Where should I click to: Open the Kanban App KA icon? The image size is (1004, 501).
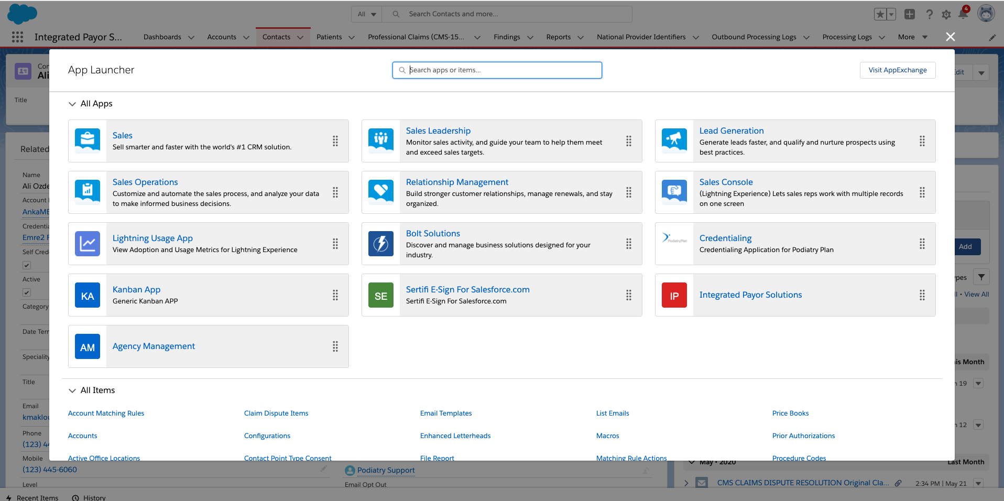(x=88, y=295)
